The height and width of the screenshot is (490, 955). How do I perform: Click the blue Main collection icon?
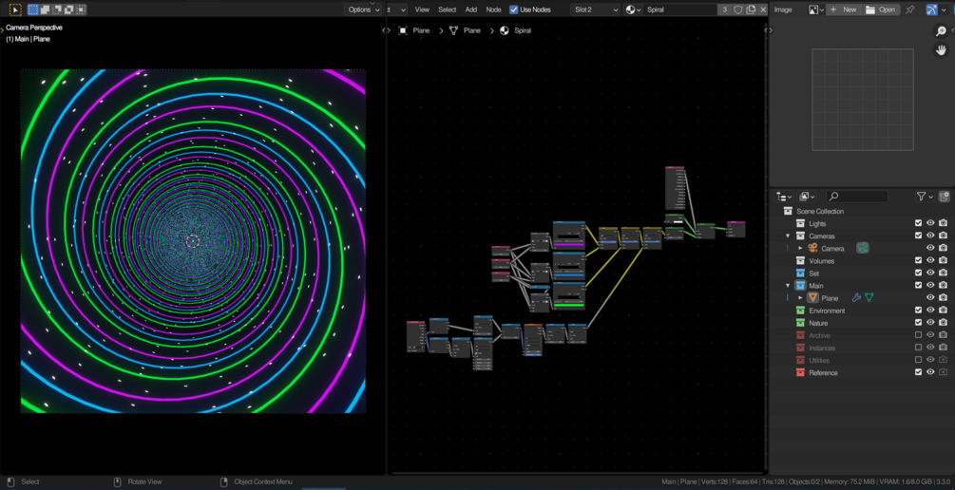point(800,286)
